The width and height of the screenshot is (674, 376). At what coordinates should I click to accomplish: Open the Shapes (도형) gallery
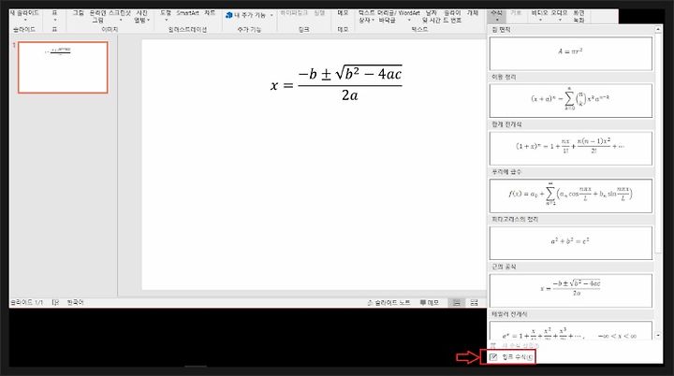click(166, 16)
